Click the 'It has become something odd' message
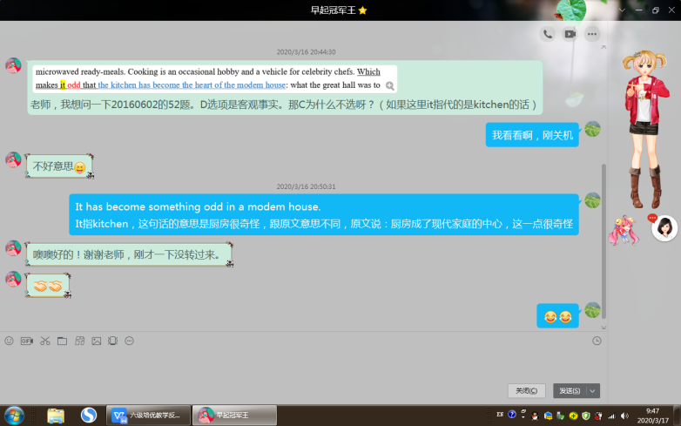 pos(324,215)
